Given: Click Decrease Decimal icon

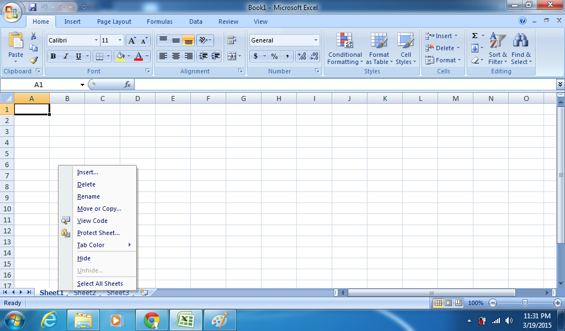Looking at the screenshot, I should (314, 56).
